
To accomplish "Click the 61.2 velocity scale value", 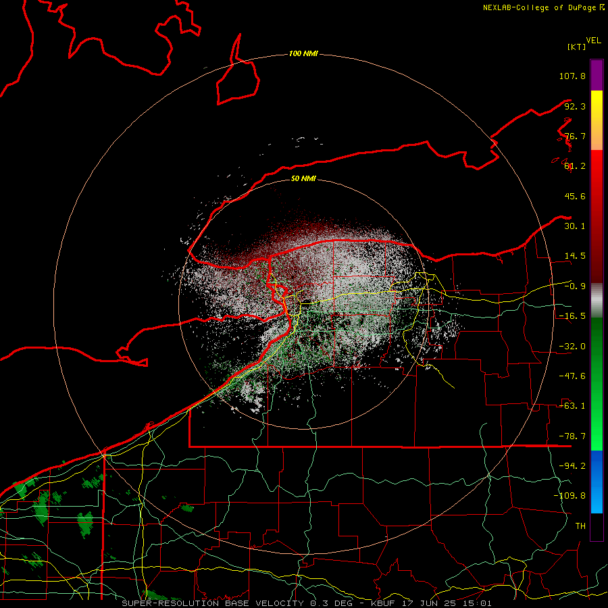I will 575,166.
